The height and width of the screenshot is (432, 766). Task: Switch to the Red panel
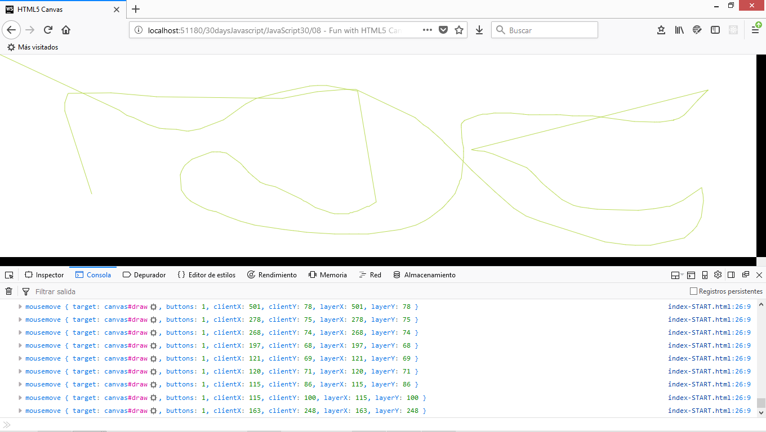coord(370,275)
